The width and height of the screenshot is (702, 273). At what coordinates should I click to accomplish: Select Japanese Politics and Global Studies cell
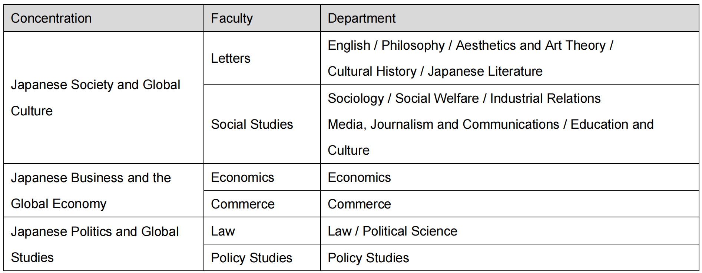point(95,244)
